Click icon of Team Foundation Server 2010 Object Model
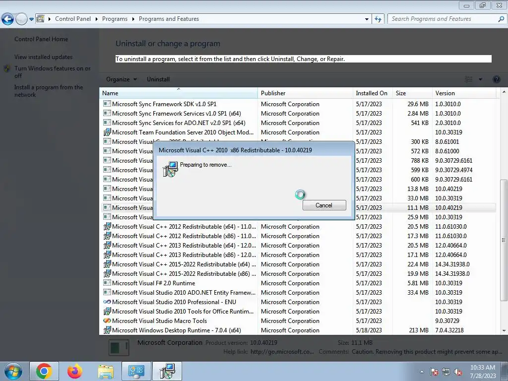508x381 pixels. point(107,132)
